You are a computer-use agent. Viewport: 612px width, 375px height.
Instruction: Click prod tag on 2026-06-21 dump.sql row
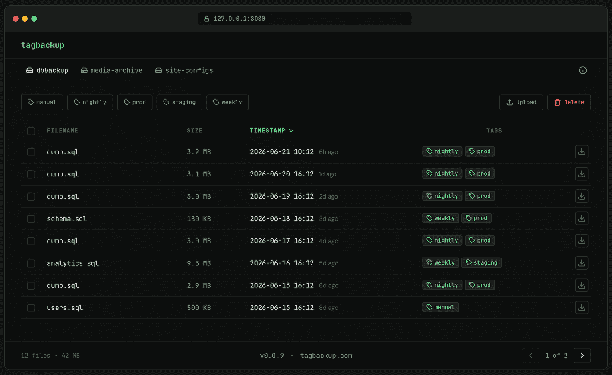click(x=480, y=151)
